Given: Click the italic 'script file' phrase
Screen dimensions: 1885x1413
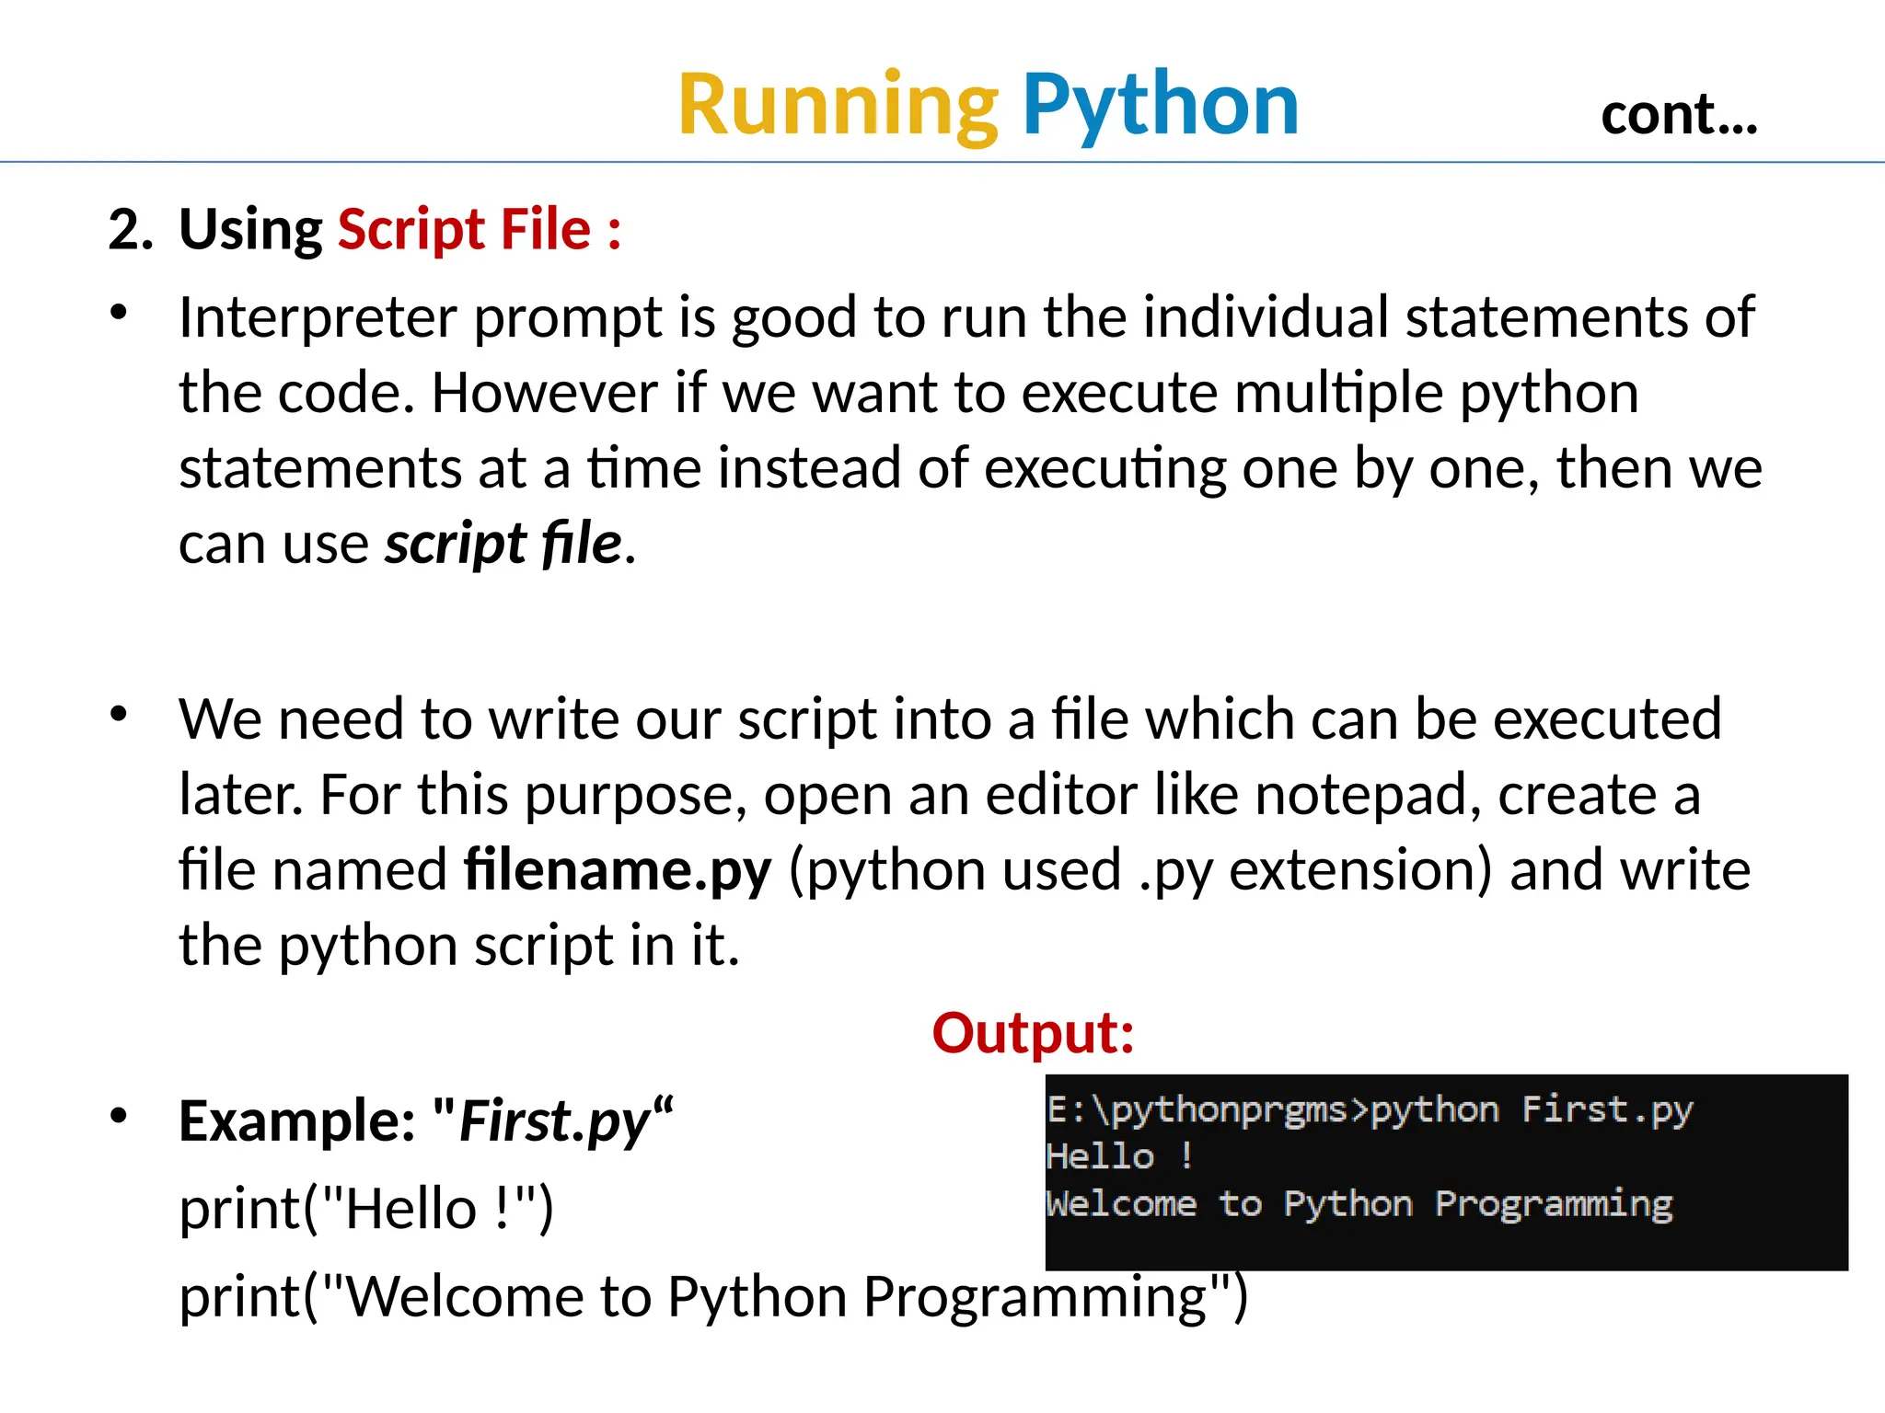Looking at the screenshot, I should (x=503, y=543).
